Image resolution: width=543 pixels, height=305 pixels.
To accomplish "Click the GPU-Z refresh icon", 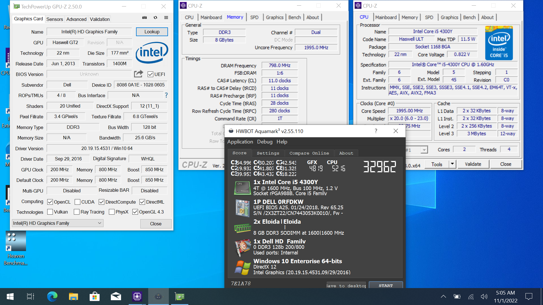I will click(x=155, y=18).
